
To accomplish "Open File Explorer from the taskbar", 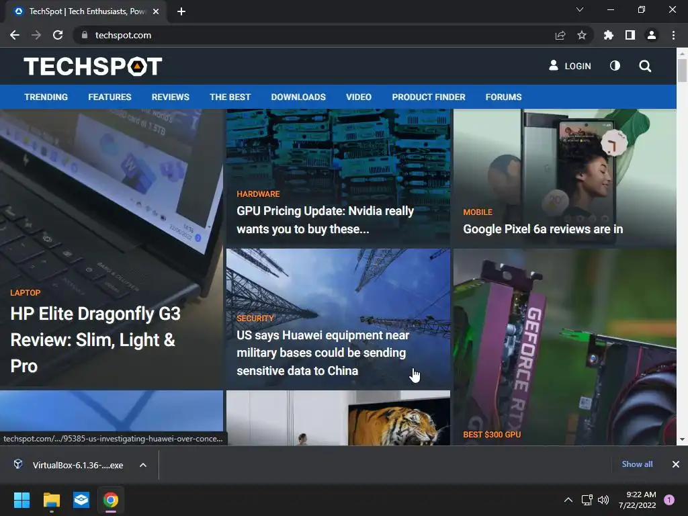I will (51, 500).
